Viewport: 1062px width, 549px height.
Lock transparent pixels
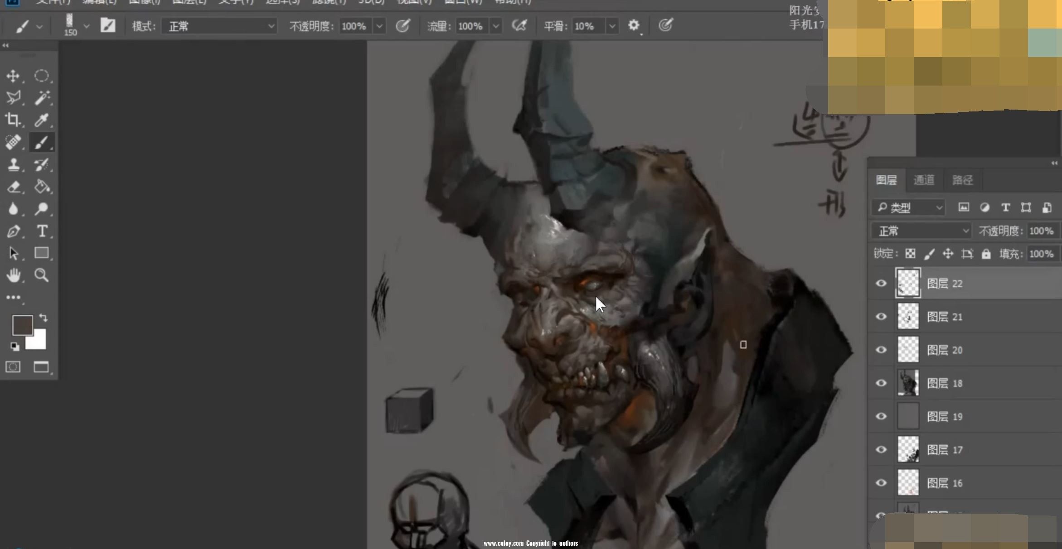pos(910,254)
